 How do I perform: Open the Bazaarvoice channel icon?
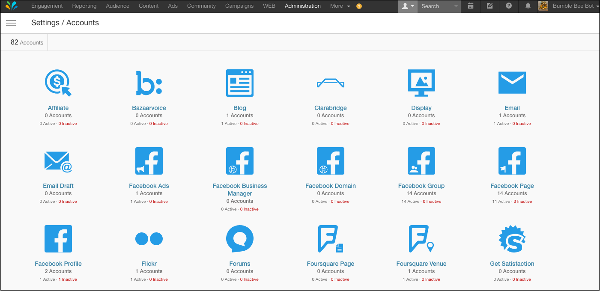pos(149,83)
